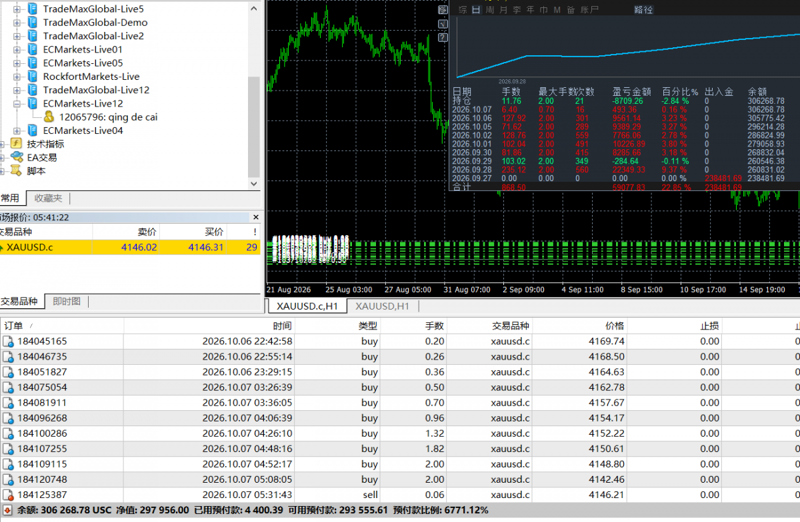Click the navigator scrollbar up arrow
The height and width of the screenshot is (522, 800).
point(253,8)
